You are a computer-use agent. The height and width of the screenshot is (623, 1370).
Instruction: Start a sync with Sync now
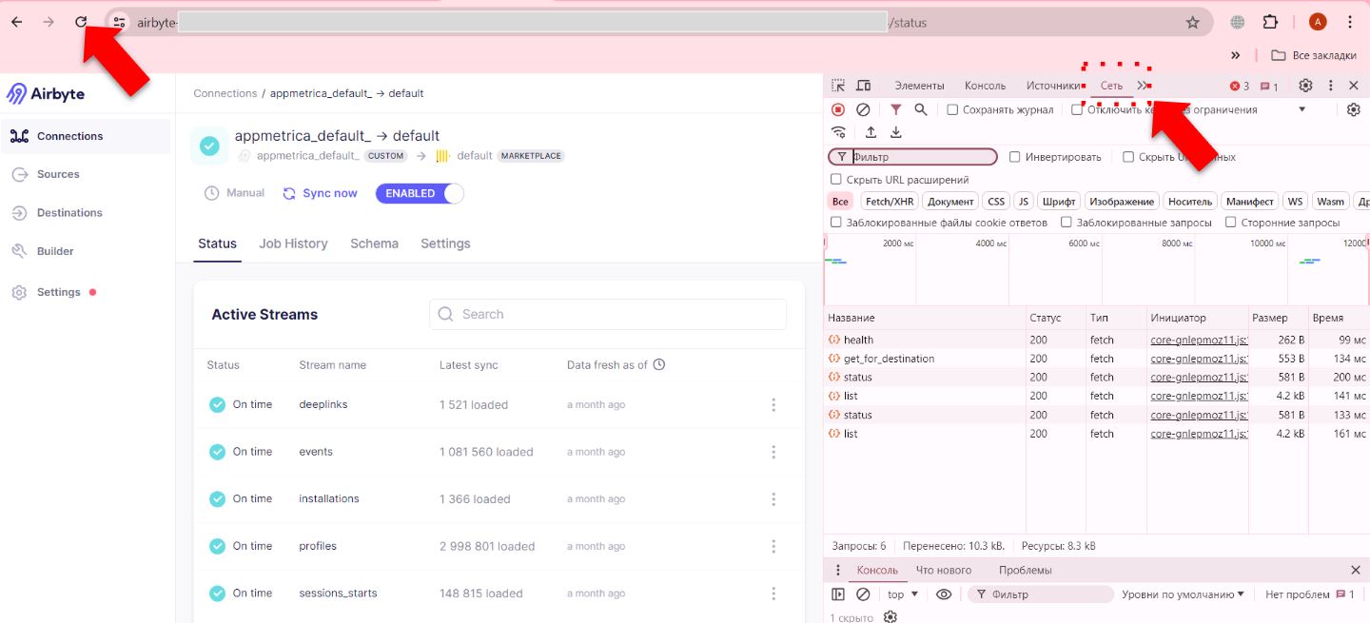pyautogui.click(x=320, y=193)
